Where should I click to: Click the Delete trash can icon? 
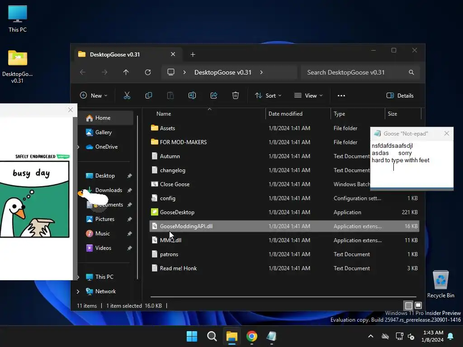[235, 95]
